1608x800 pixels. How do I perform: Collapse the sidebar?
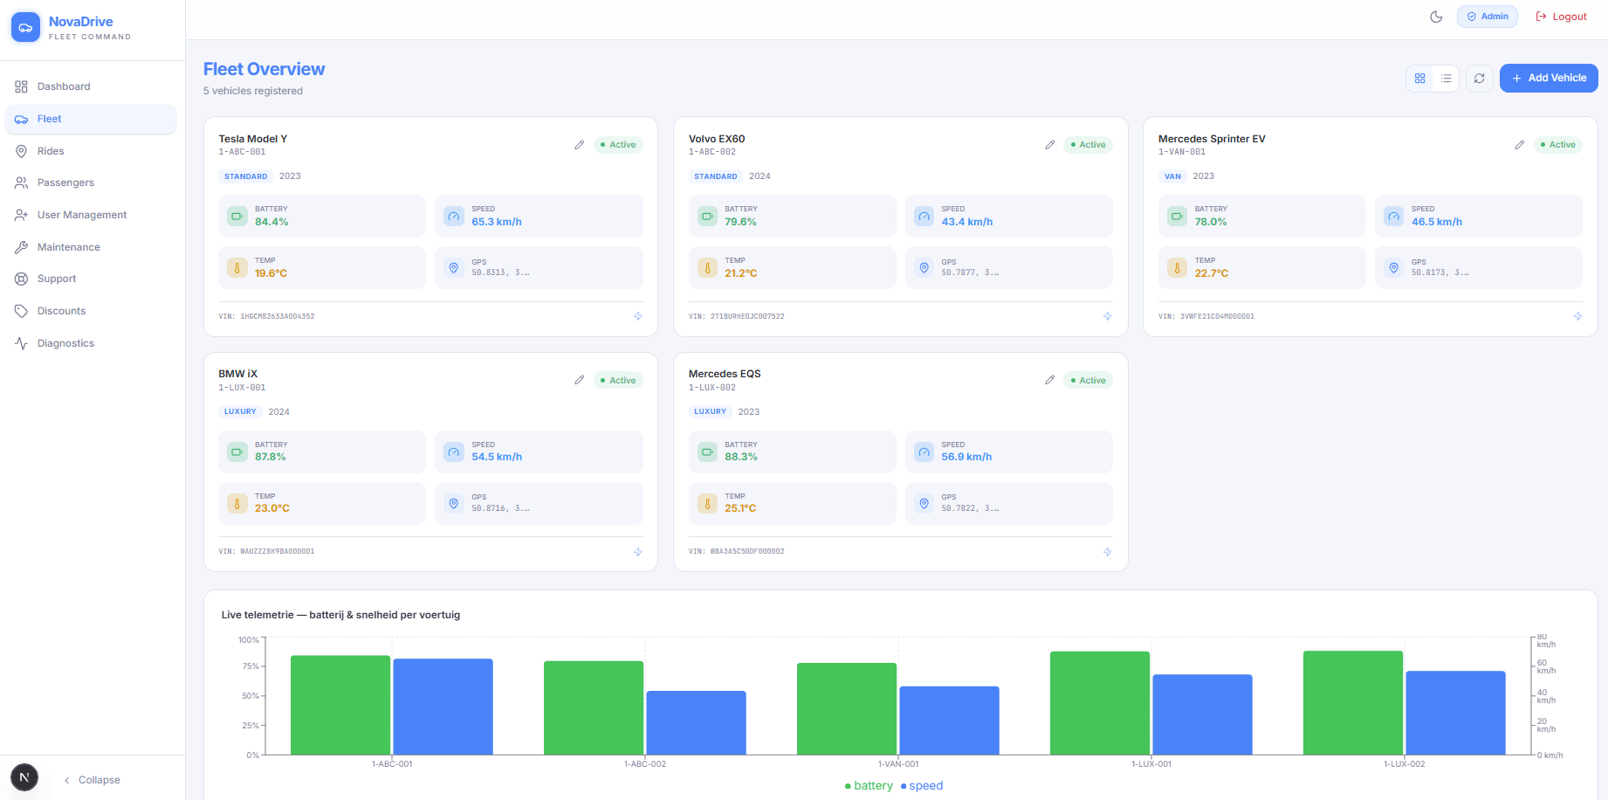tap(92, 780)
